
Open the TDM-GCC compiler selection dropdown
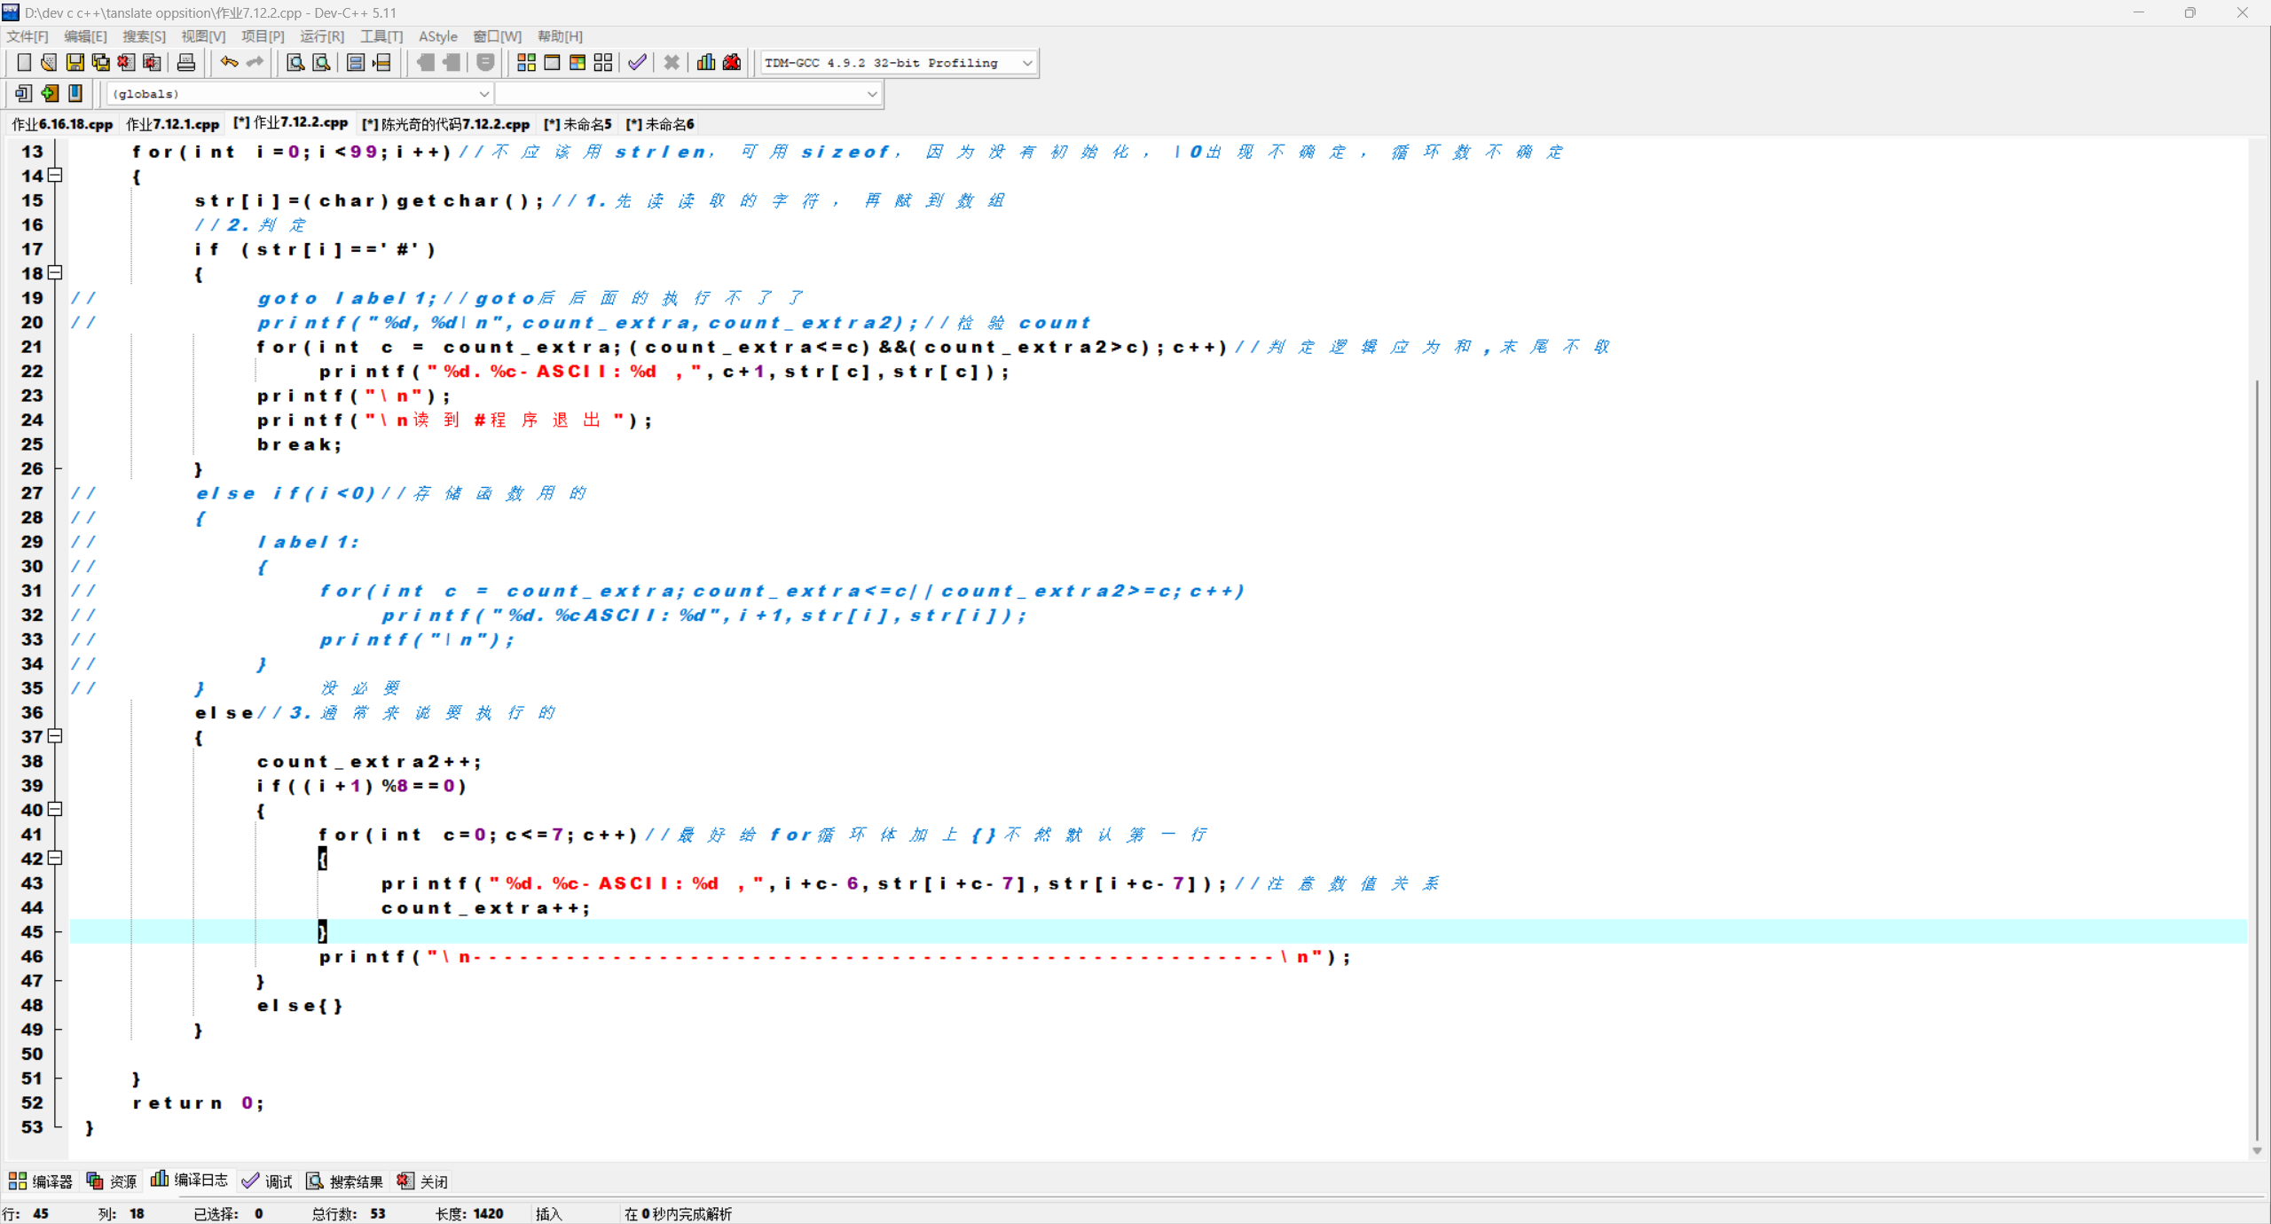click(x=1027, y=63)
